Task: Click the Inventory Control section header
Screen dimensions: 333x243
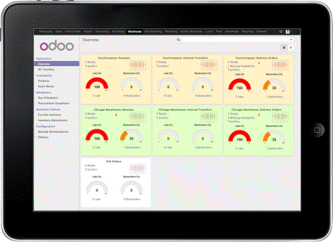Action: [x=48, y=109]
